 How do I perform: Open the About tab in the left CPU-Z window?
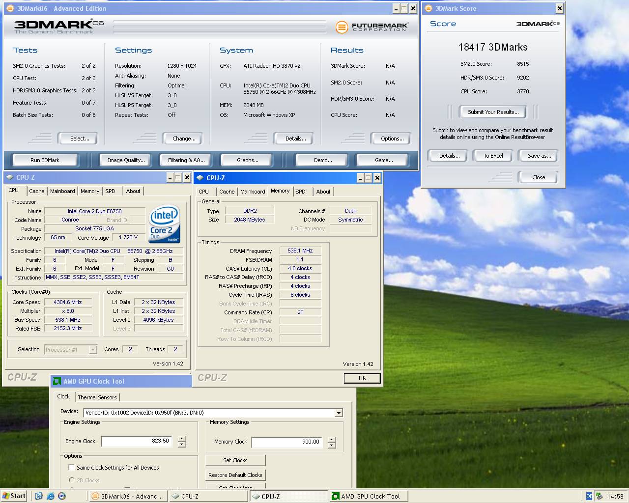[x=133, y=191]
